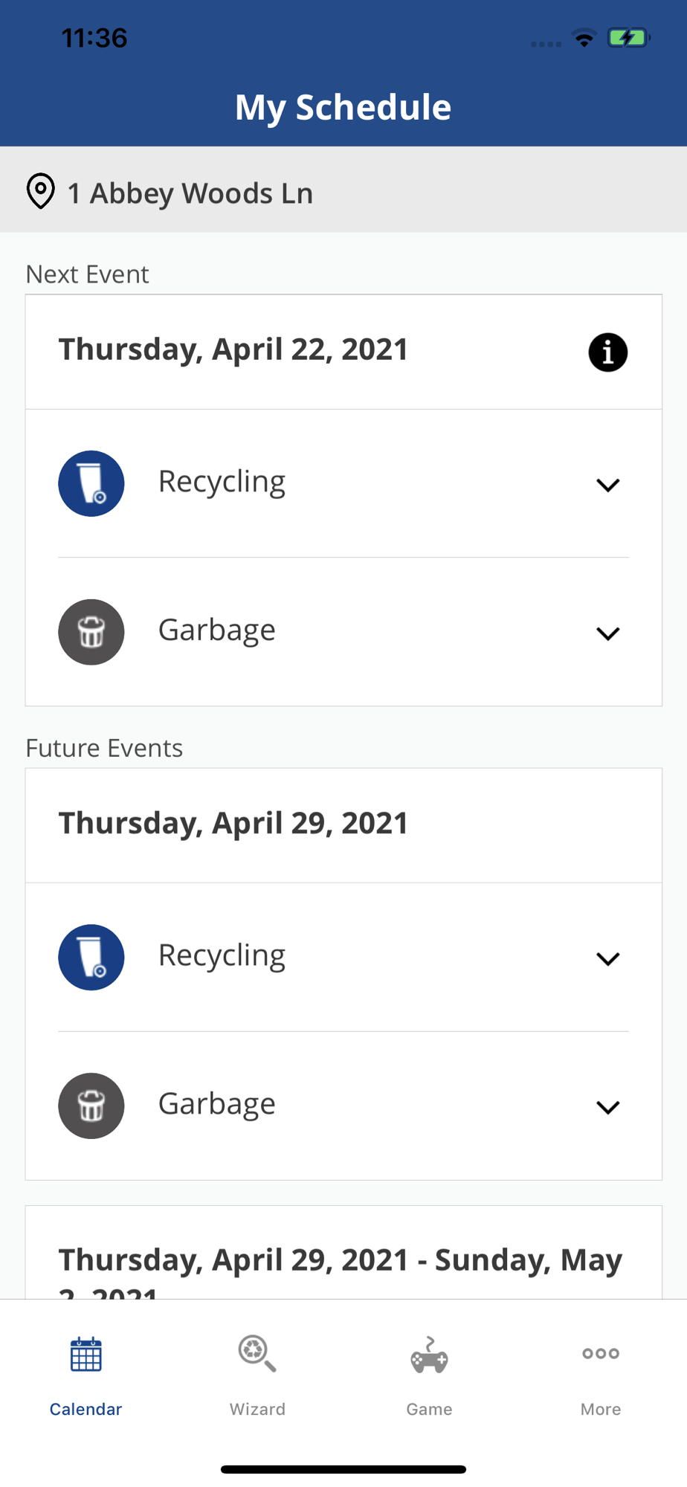687x1487 pixels.
Task: Expand Recycling details for April 22
Action: tap(607, 485)
